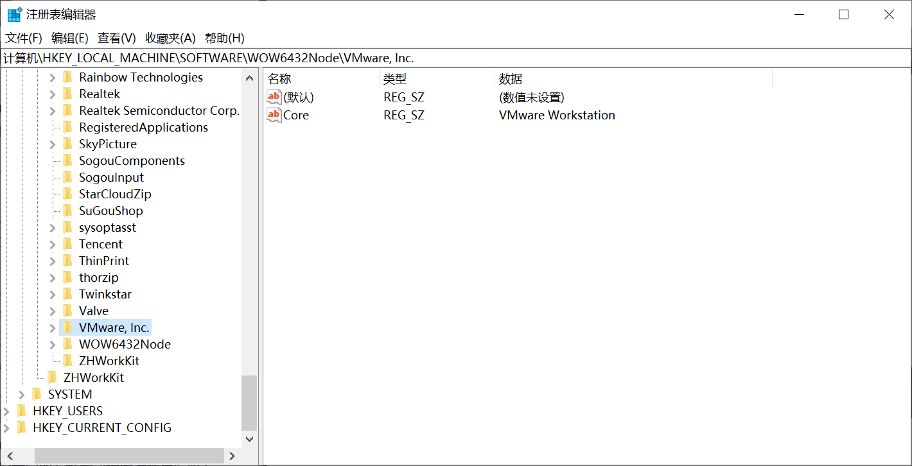Viewport: 912px width, 466px height.
Task: Click the folder icon beside RegisteredApplications
Action: [x=67, y=127]
